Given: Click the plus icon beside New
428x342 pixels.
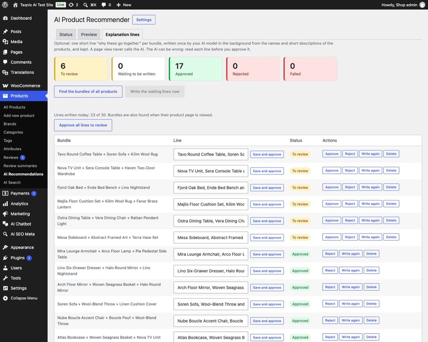Looking at the screenshot, I should pyautogui.click(x=118, y=4).
